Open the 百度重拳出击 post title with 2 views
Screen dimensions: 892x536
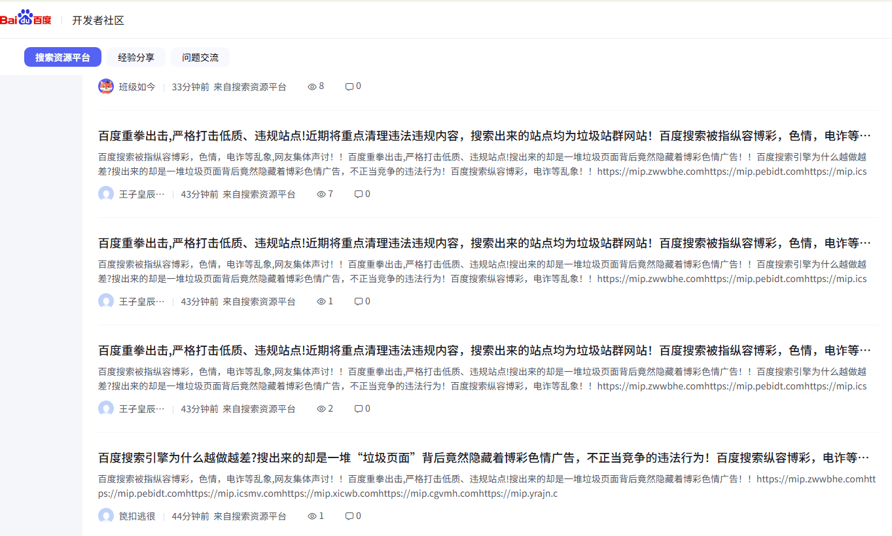point(485,350)
